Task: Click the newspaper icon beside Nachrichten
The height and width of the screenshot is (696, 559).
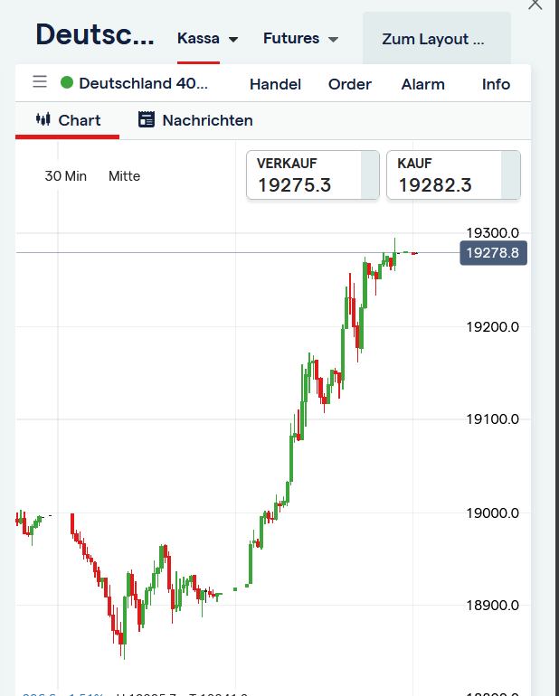Action: point(147,119)
